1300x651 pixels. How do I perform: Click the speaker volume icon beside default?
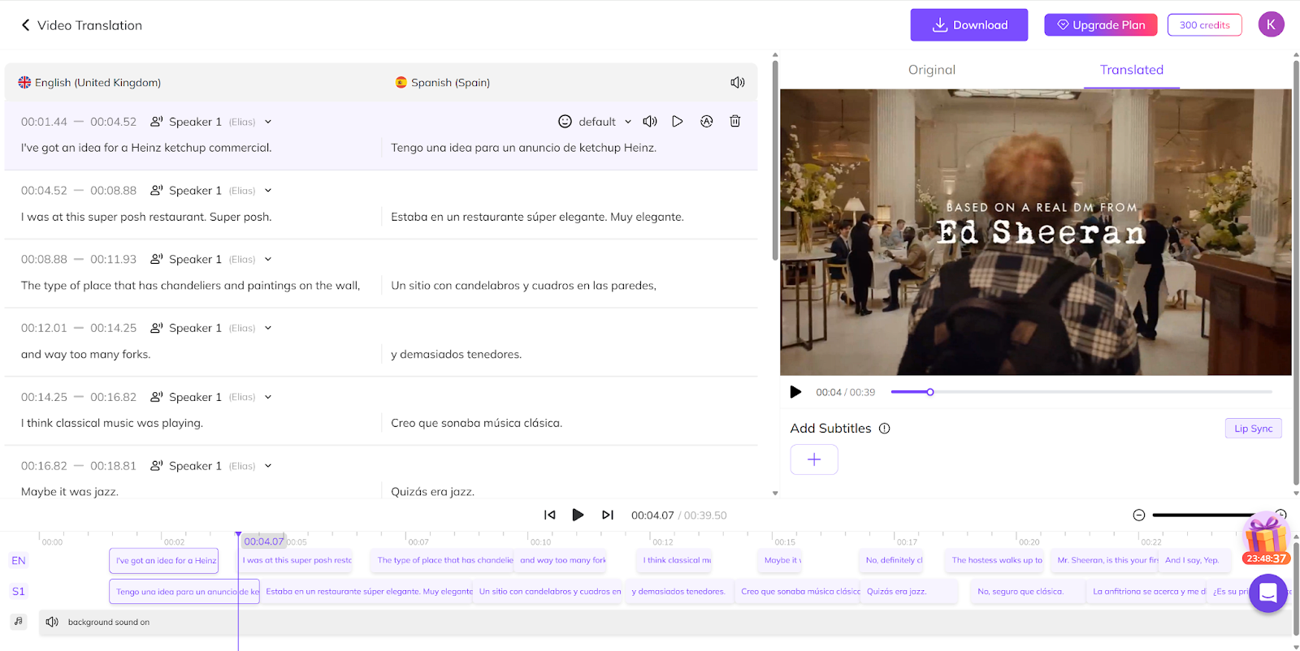point(649,121)
